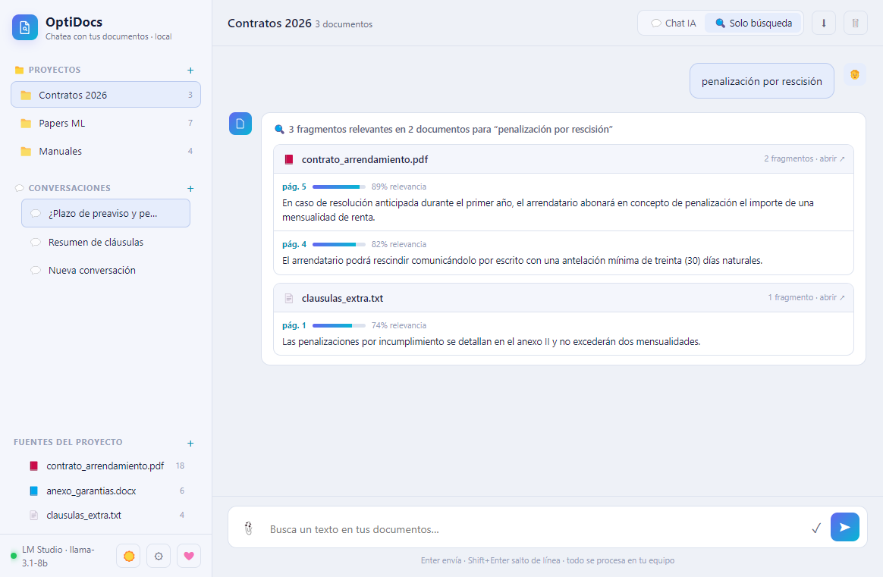Select anexo_garantias.docx in project sources

click(x=106, y=491)
